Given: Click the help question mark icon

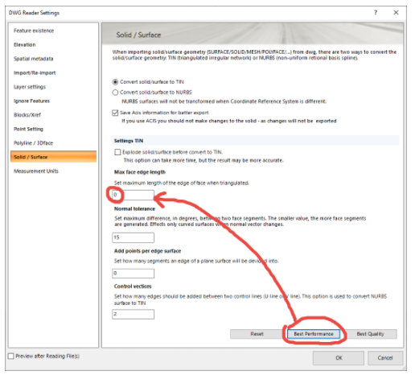Looking at the screenshot, I should coord(376,12).
